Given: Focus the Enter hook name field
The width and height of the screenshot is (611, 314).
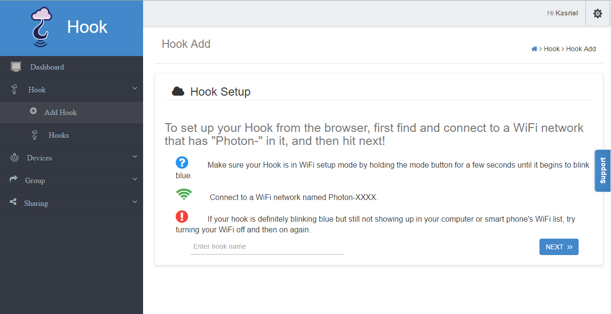Looking at the screenshot, I should pos(267,247).
